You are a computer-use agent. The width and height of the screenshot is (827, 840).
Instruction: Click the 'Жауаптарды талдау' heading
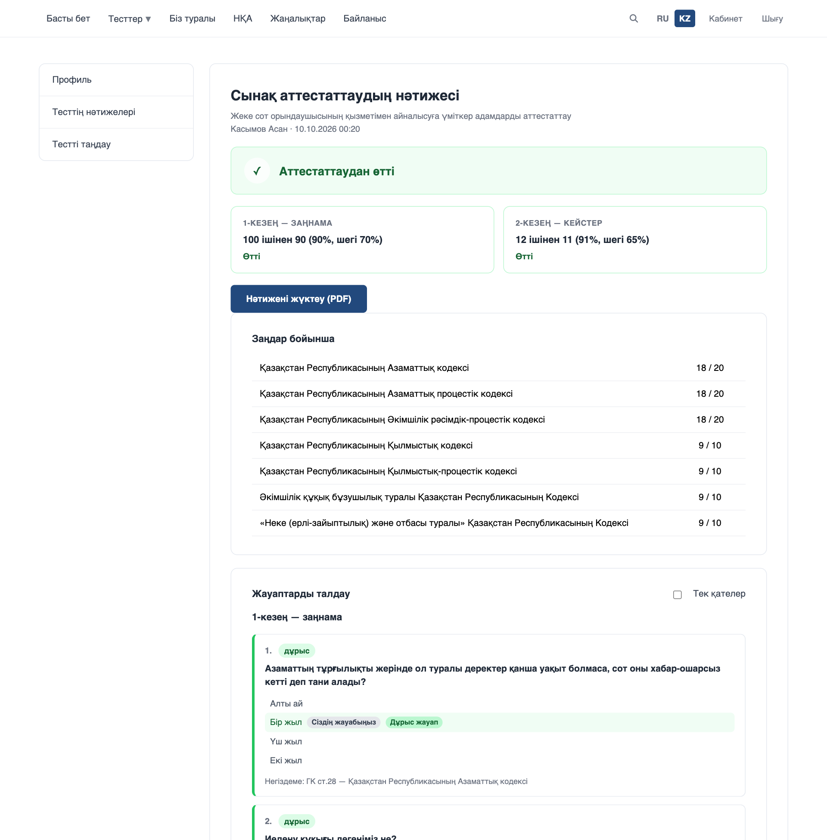tap(301, 593)
